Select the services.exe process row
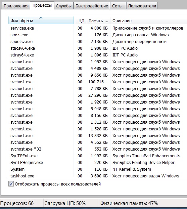The image size is (187, 209). point(97,28)
